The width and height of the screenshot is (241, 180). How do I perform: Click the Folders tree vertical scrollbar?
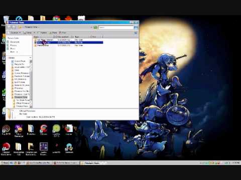(x=31, y=83)
